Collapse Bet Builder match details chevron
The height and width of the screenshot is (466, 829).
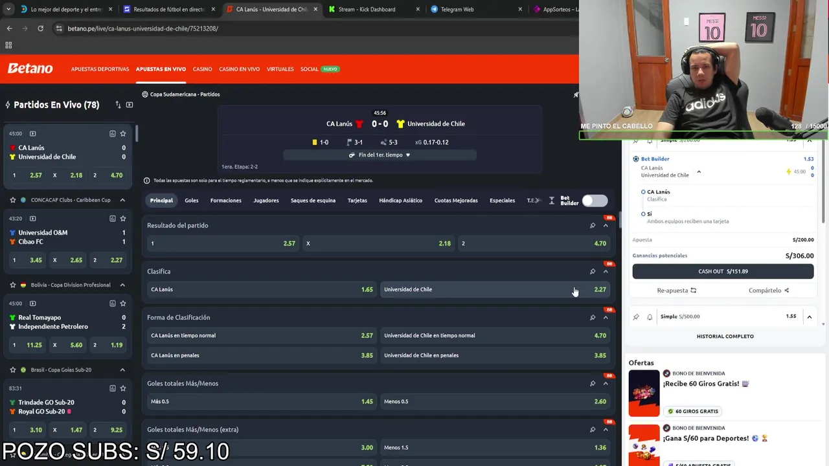click(699, 172)
